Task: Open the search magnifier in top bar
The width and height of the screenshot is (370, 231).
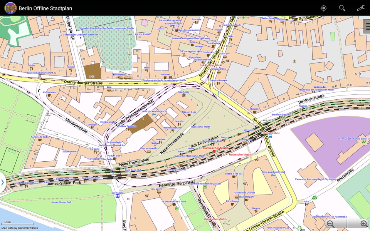Action: point(342,8)
